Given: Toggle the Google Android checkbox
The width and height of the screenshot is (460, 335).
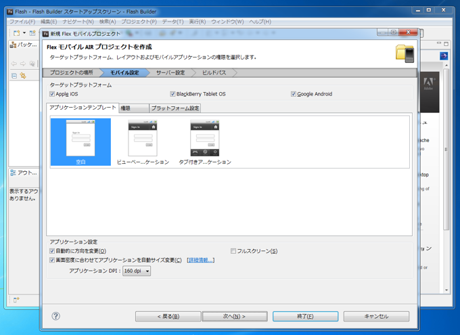Looking at the screenshot, I should point(293,94).
